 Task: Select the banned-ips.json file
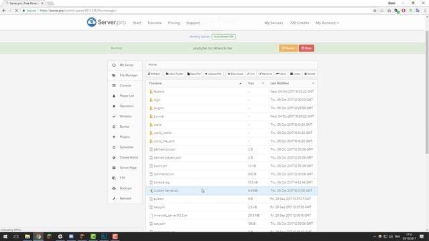click(164, 149)
